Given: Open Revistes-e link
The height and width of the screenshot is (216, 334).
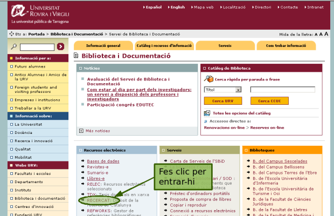Looking at the screenshot, I should (98, 167).
